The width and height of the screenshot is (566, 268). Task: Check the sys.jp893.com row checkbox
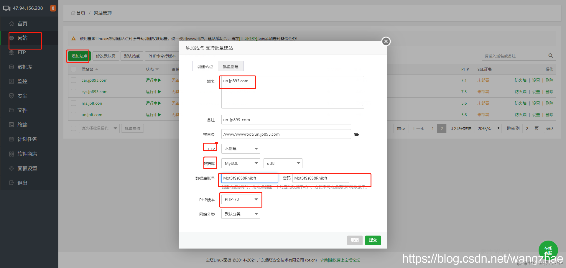[x=74, y=92]
